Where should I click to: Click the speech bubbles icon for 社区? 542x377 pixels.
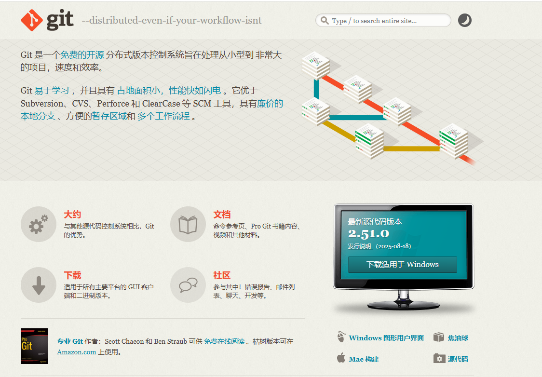(188, 285)
